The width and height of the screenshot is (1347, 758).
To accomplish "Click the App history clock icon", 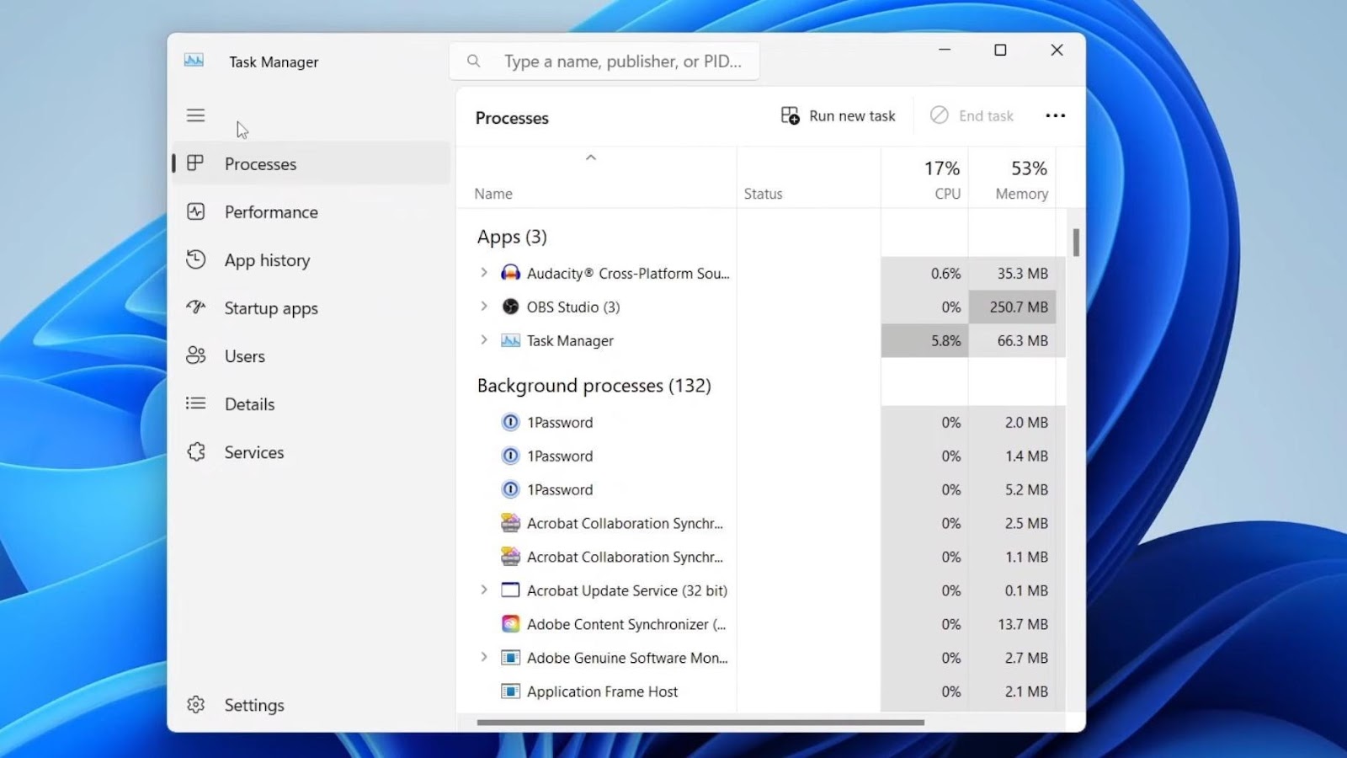I will click(x=195, y=259).
